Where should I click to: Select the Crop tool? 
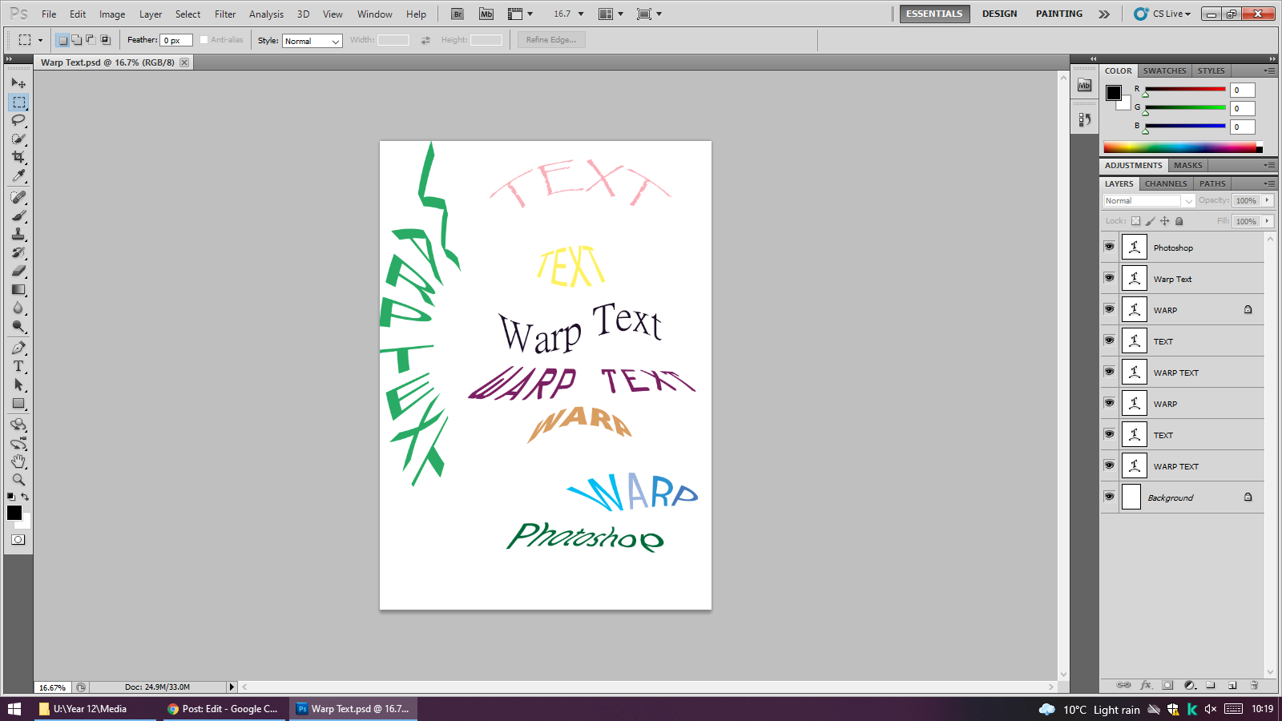point(18,157)
